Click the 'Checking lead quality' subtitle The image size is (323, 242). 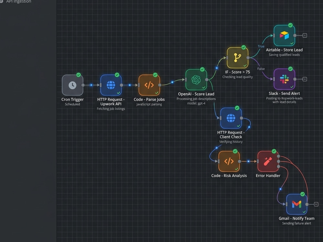point(237,77)
